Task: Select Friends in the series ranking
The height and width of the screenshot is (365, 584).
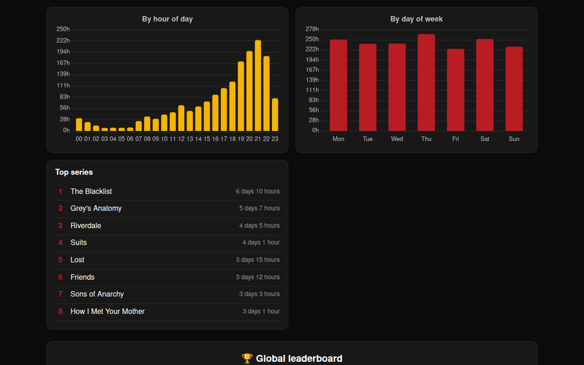Action: click(83, 277)
